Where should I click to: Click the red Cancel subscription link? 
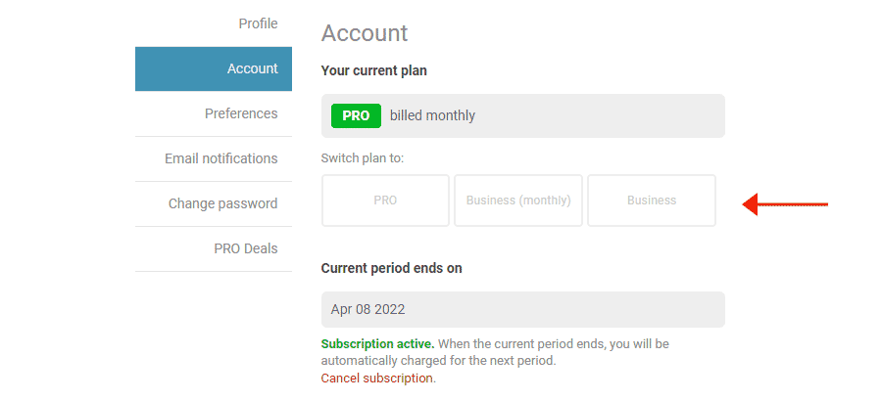(377, 378)
